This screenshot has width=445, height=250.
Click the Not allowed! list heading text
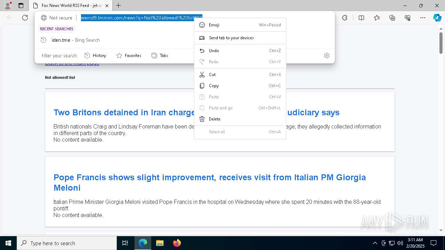tap(60, 77)
